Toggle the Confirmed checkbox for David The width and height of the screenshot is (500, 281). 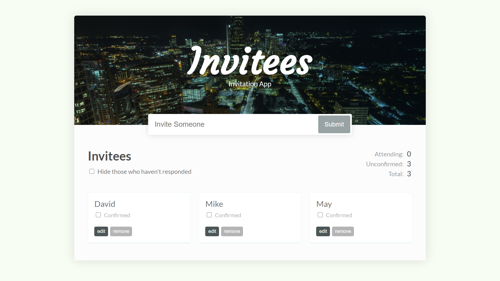98,215
